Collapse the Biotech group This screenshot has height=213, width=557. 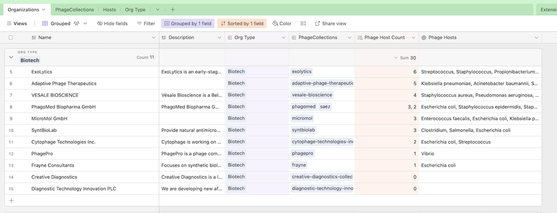tap(11, 58)
